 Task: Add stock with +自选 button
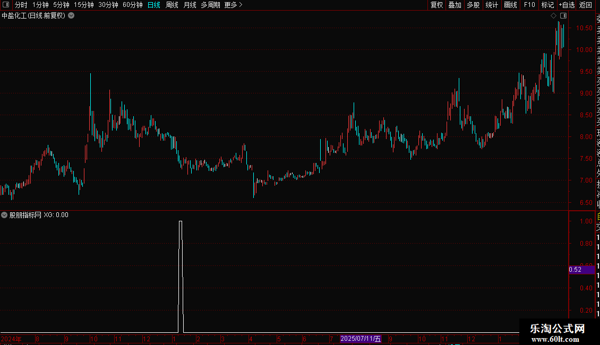pos(567,5)
